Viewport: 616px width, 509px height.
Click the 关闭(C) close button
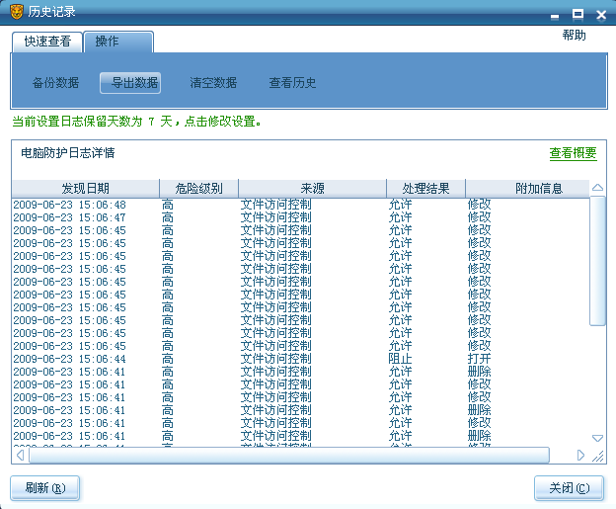pos(569,488)
